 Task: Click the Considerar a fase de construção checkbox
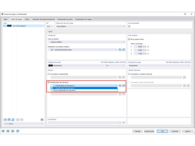[x=129, y=82]
